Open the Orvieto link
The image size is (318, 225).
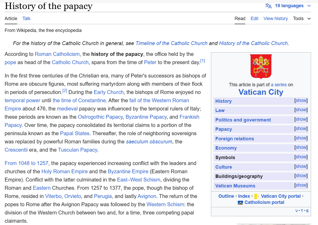(73, 196)
